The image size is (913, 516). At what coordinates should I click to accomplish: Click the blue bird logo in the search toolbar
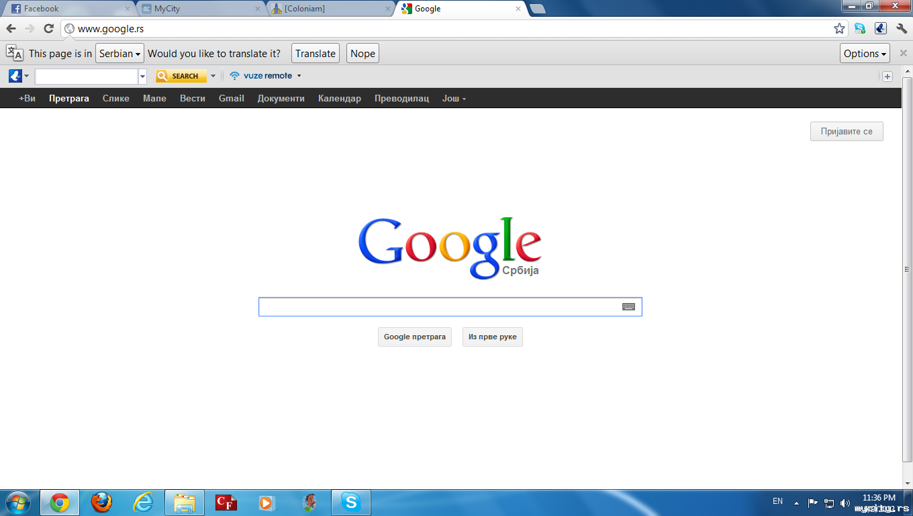[x=15, y=76]
